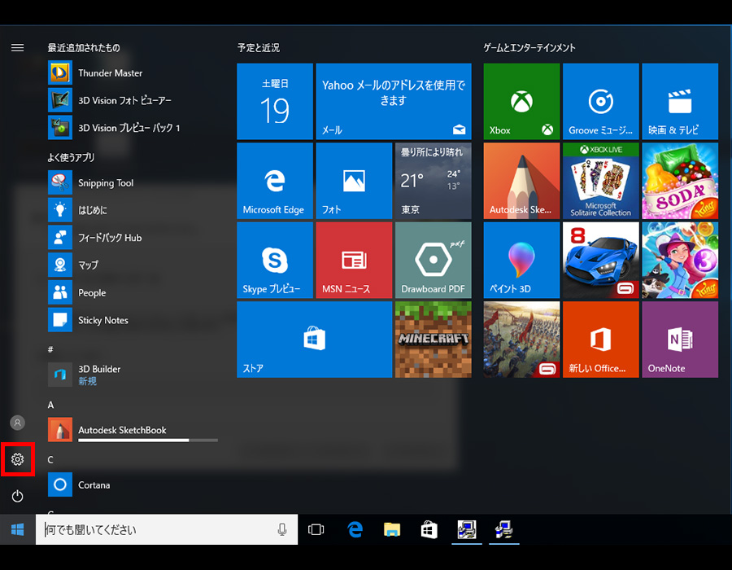Open Xbox tile

point(521,102)
